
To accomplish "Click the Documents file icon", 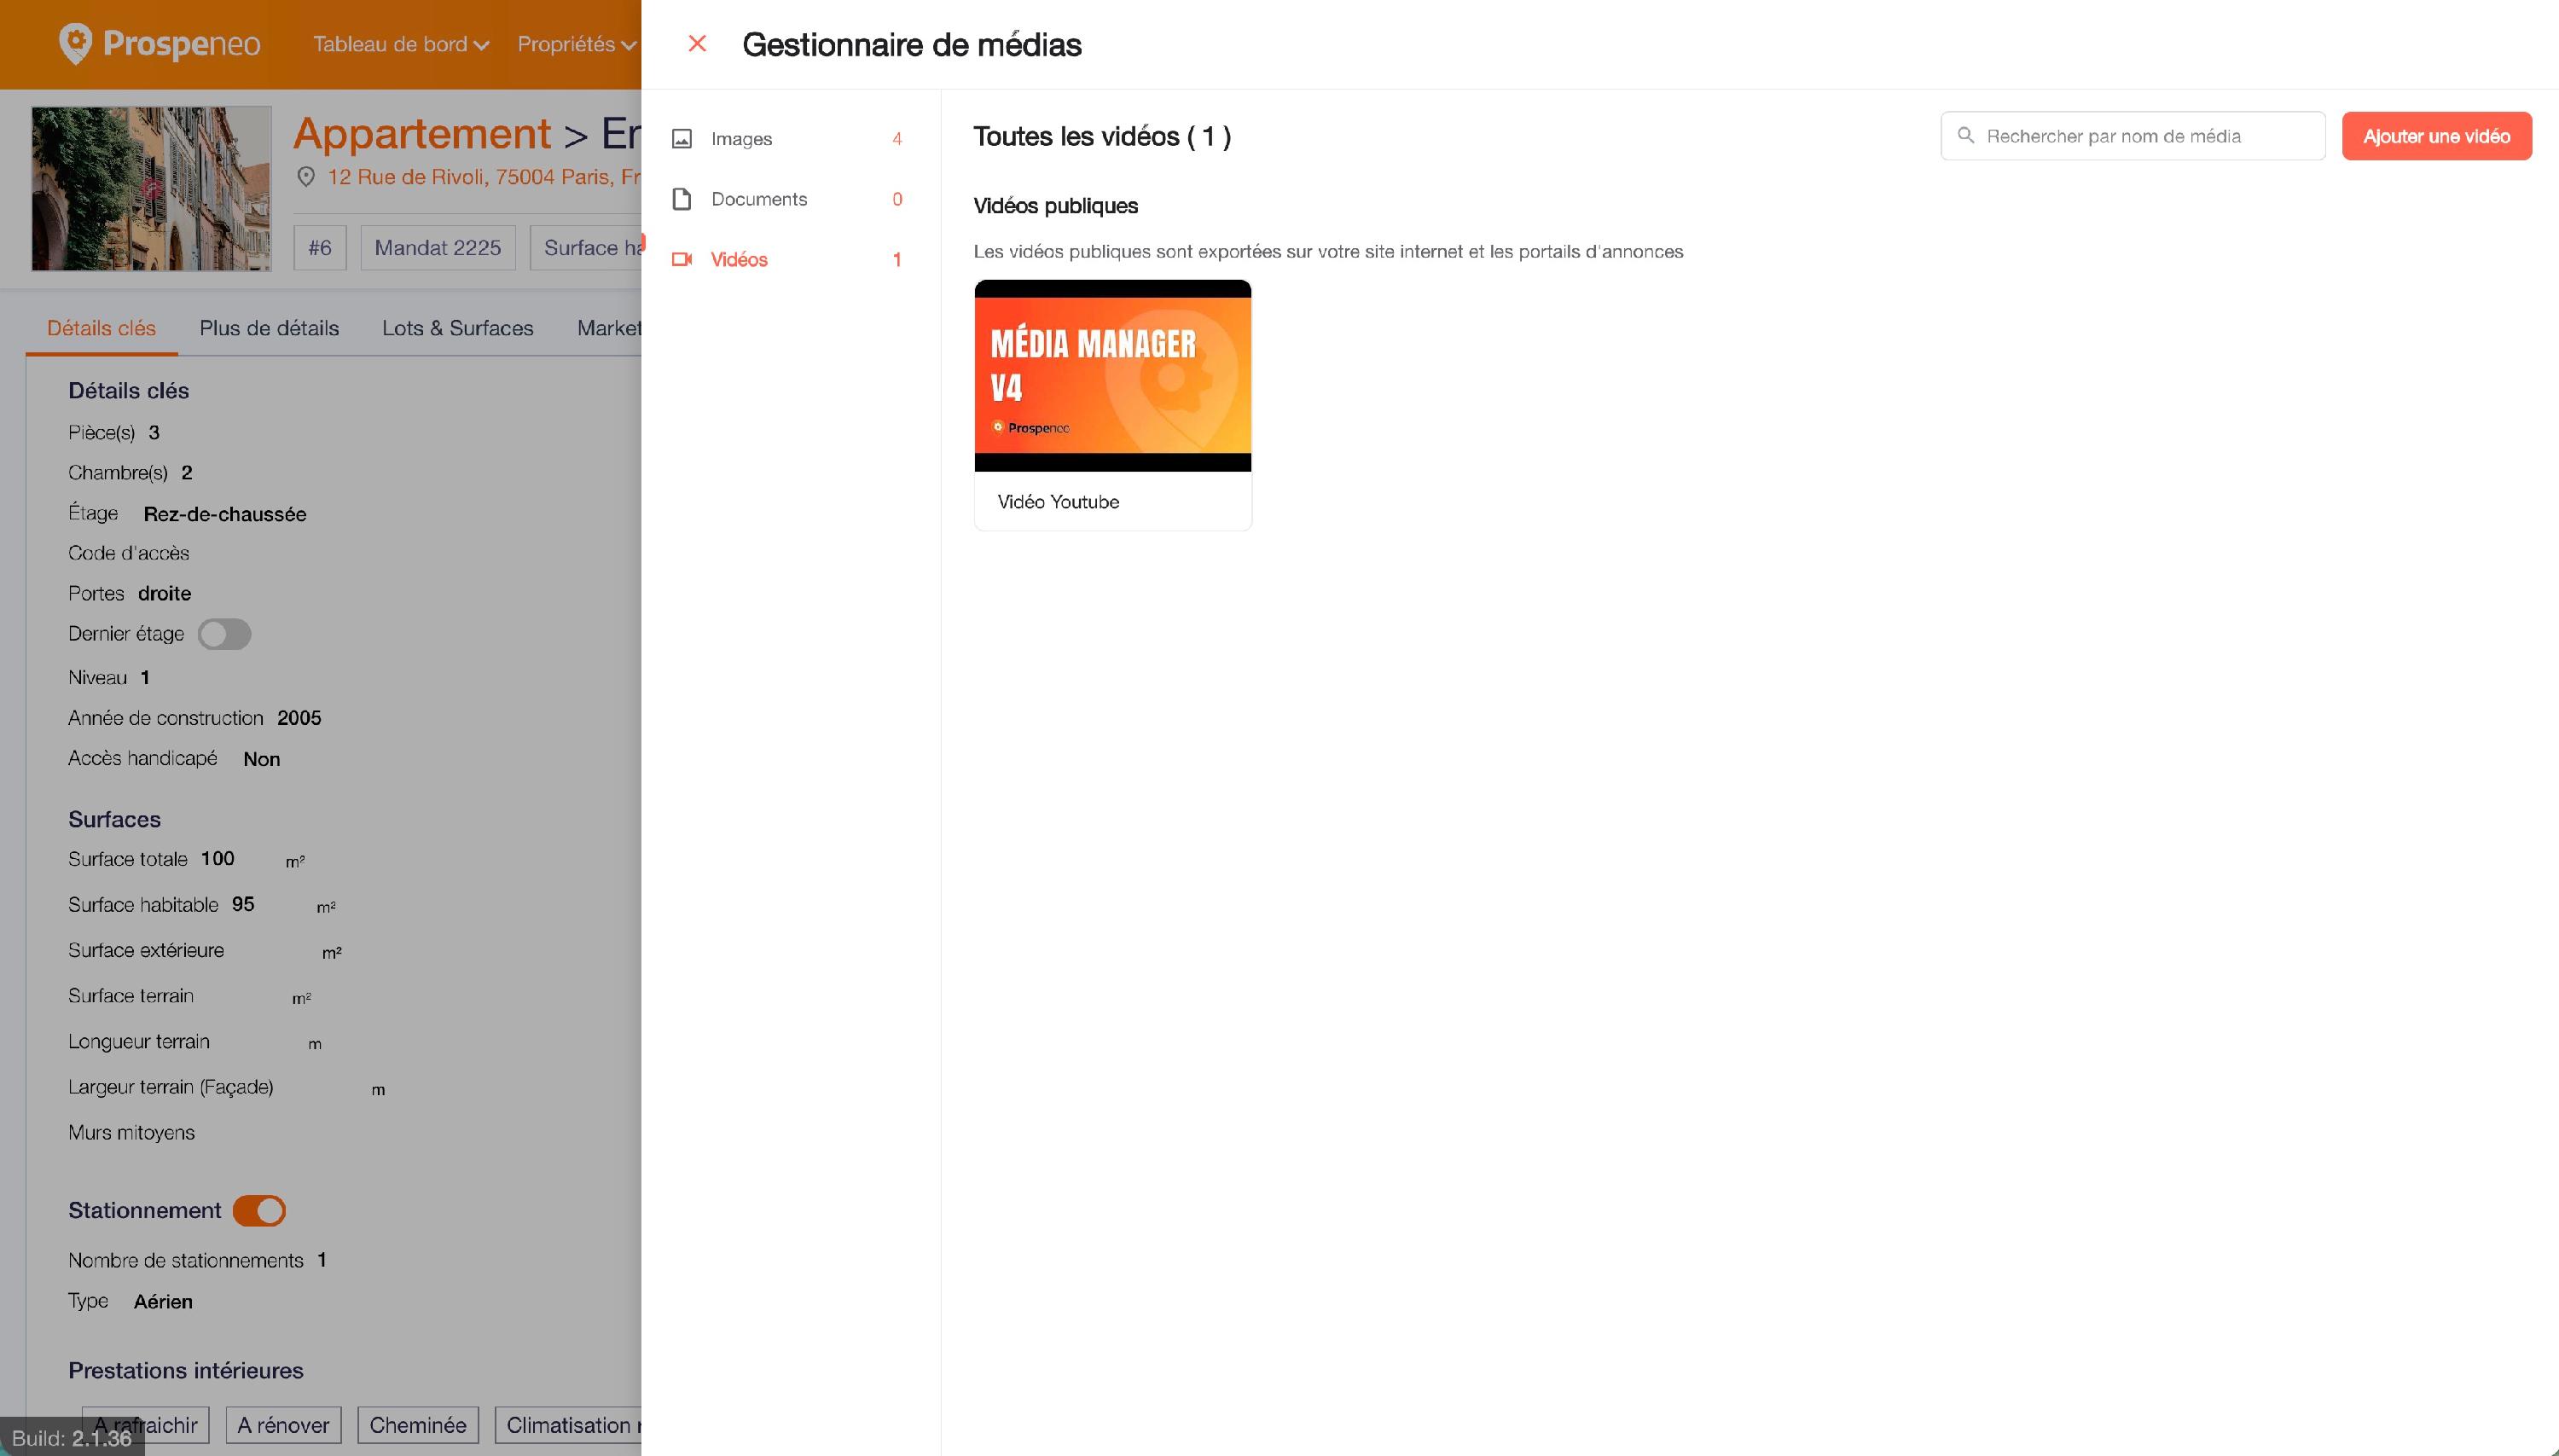I will click(682, 199).
